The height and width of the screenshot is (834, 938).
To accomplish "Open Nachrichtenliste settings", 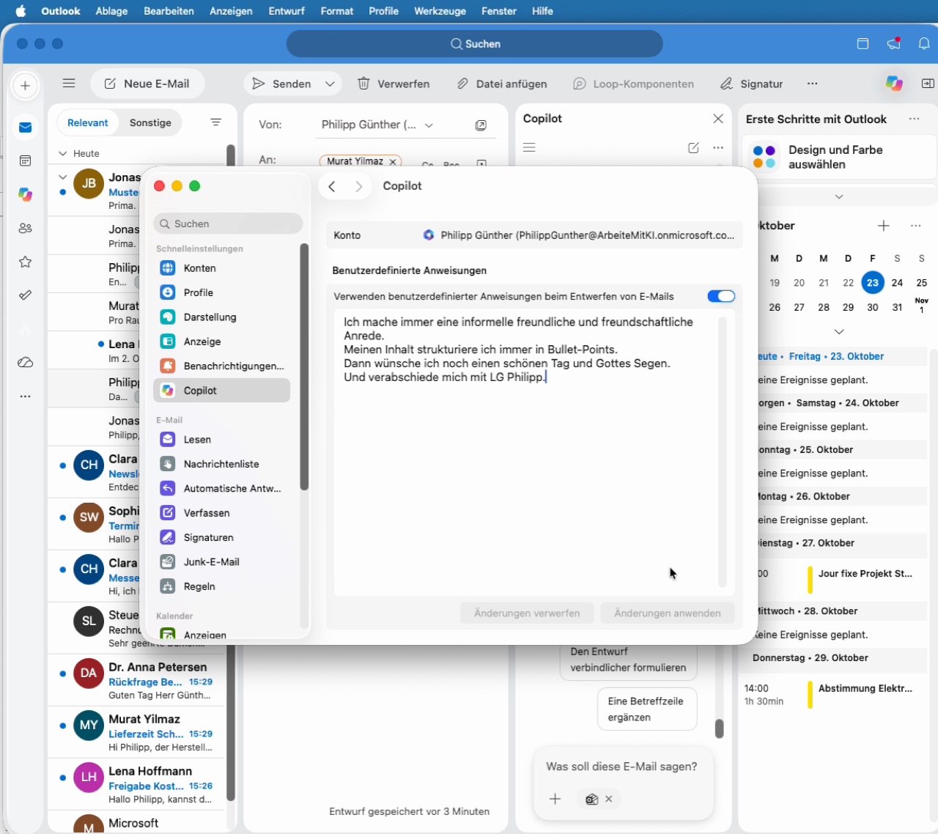I will [221, 464].
